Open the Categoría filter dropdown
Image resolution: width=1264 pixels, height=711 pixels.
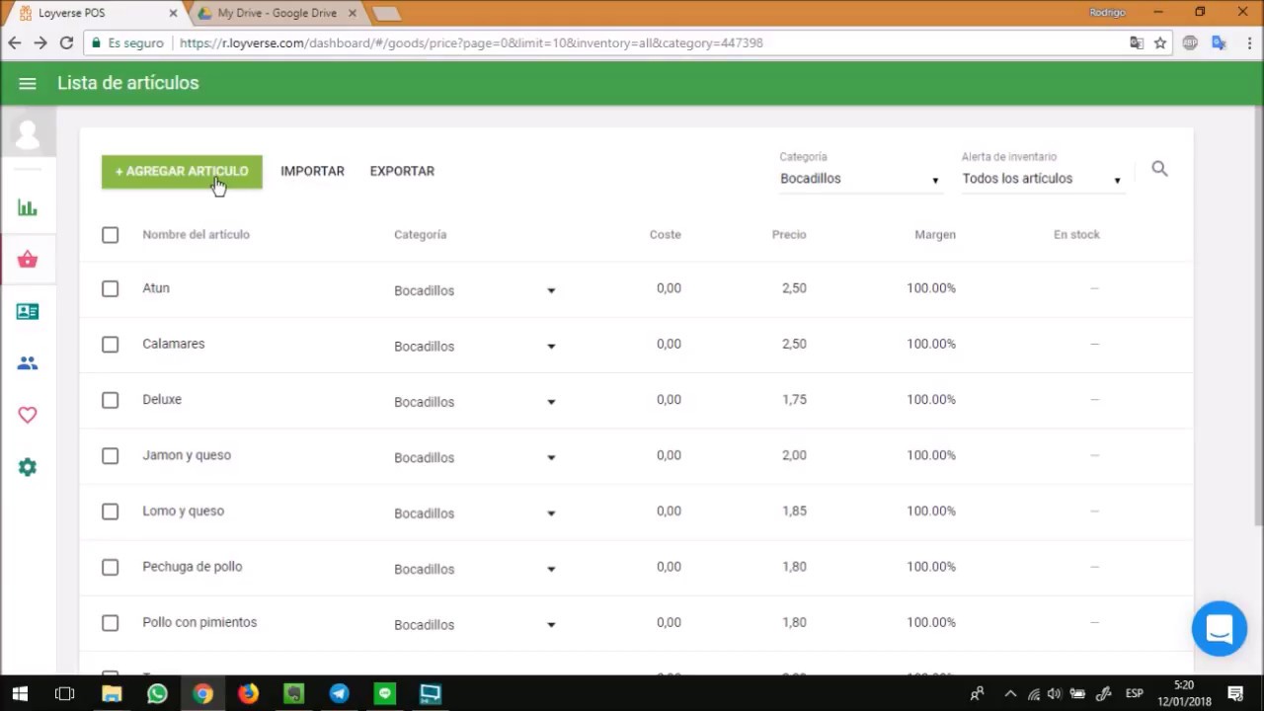pyautogui.click(x=860, y=179)
